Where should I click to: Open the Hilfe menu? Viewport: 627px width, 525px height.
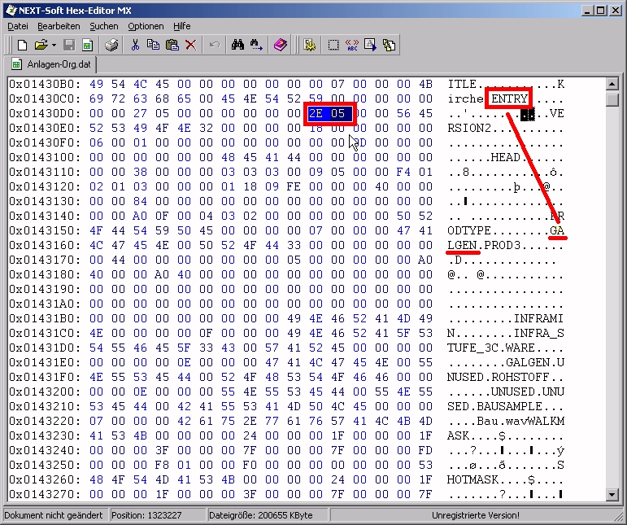coord(181,26)
